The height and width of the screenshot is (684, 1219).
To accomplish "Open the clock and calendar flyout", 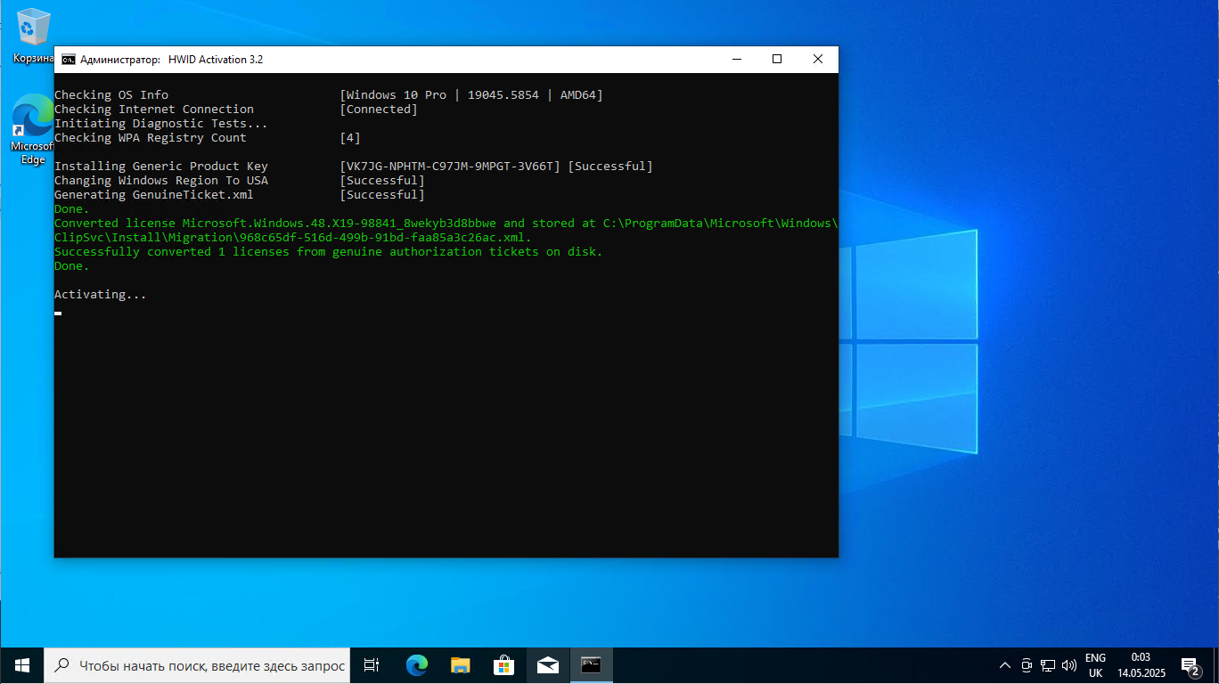I will click(x=1141, y=665).
